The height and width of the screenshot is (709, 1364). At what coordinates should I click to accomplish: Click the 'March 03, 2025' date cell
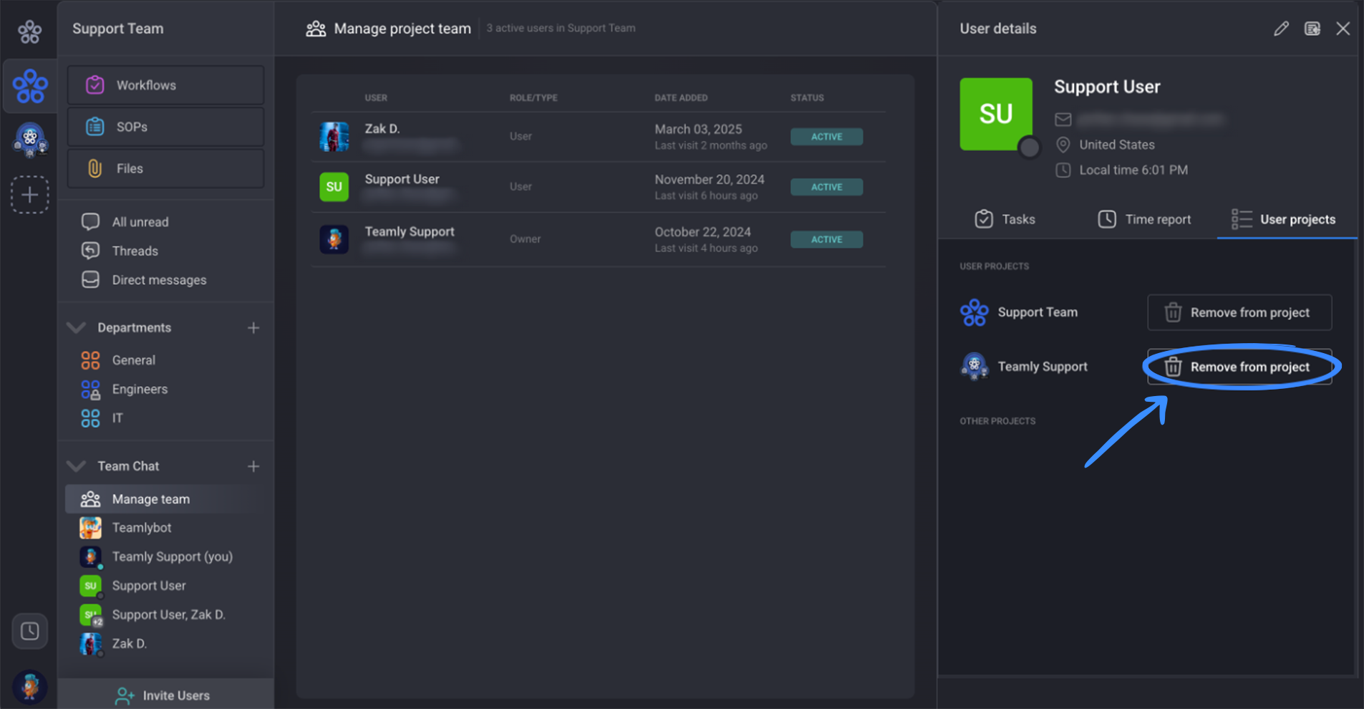(x=698, y=129)
